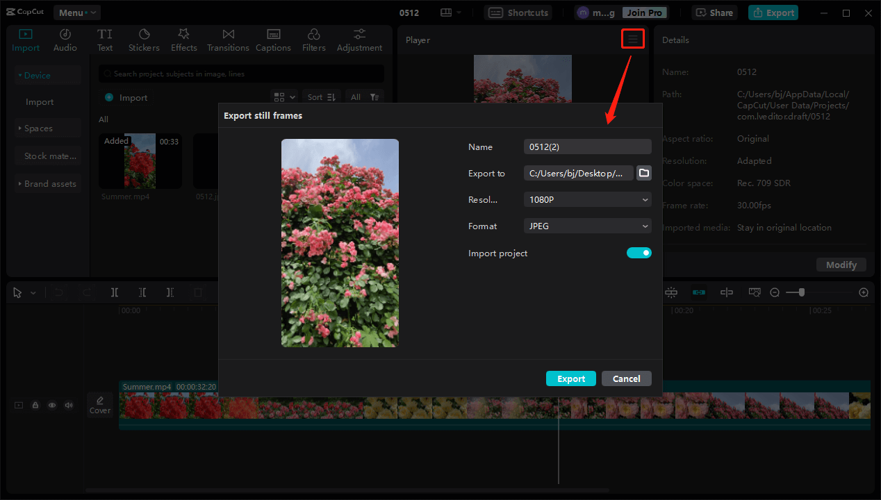This screenshot has height=500, width=881.
Task: Click the browse folder icon beside Export to
Action: click(644, 173)
